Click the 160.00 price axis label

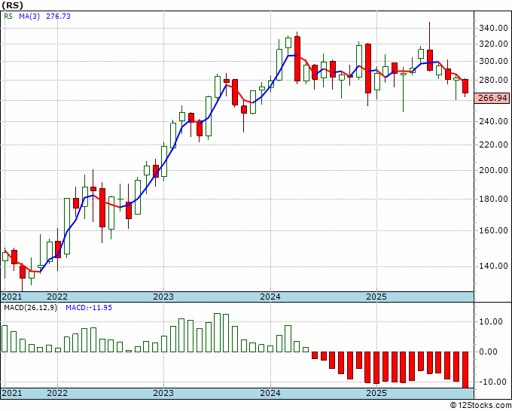pyautogui.click(x=493, y=230)
